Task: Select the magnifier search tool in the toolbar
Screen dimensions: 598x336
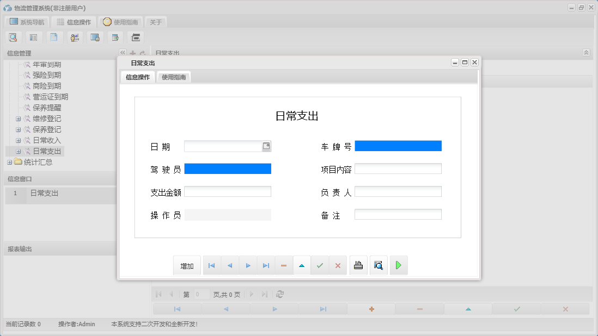Action: [x=13, y=37]
